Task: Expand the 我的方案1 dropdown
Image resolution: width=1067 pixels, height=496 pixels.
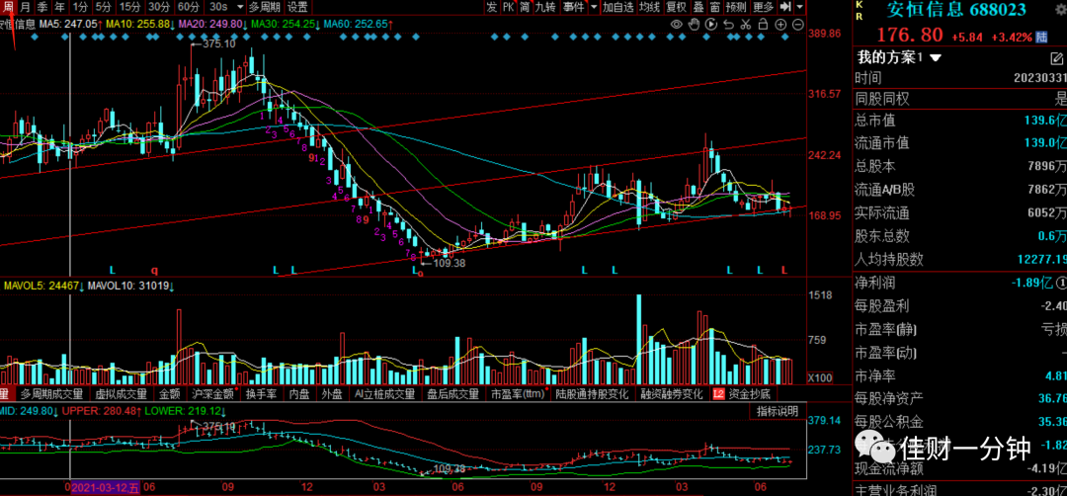Action: click(x=935, y=58)
